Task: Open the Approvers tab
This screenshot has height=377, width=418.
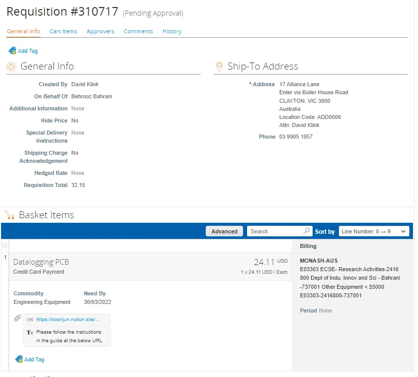Action: (x=100, y=31)
